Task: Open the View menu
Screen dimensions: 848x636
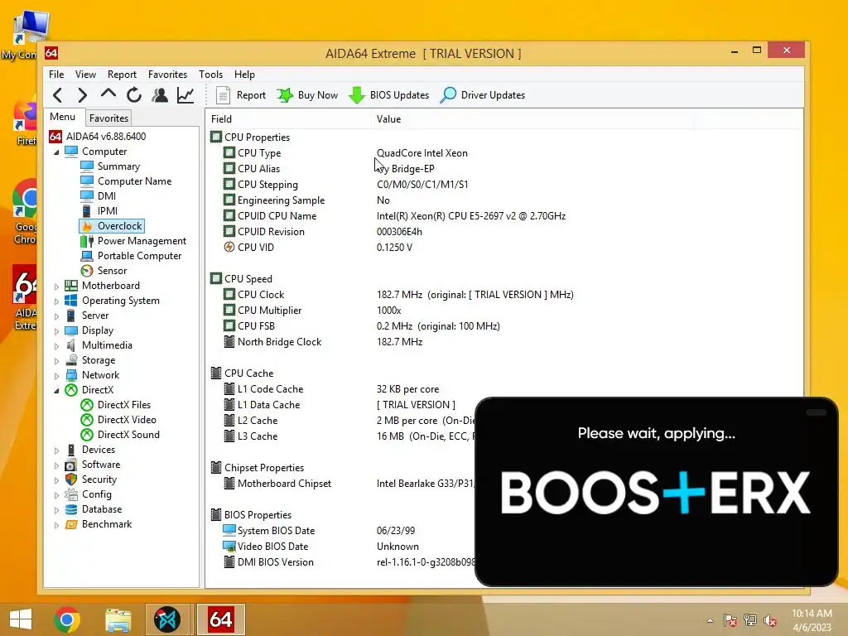Action: (x=85, y=74)
